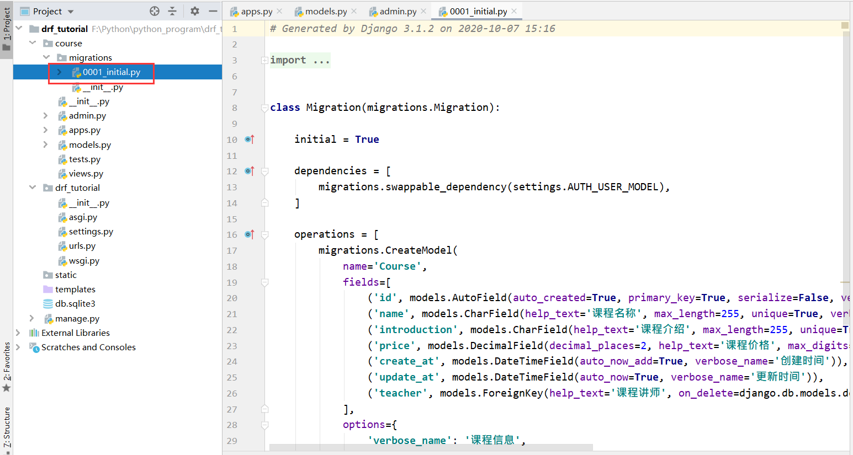Click override gutter icon on line 16
853x455 pixels.
250,234
